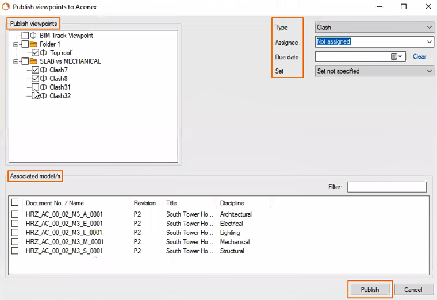Check the SLAB vs MECHANICAL folder checkbox

[25, 61]
